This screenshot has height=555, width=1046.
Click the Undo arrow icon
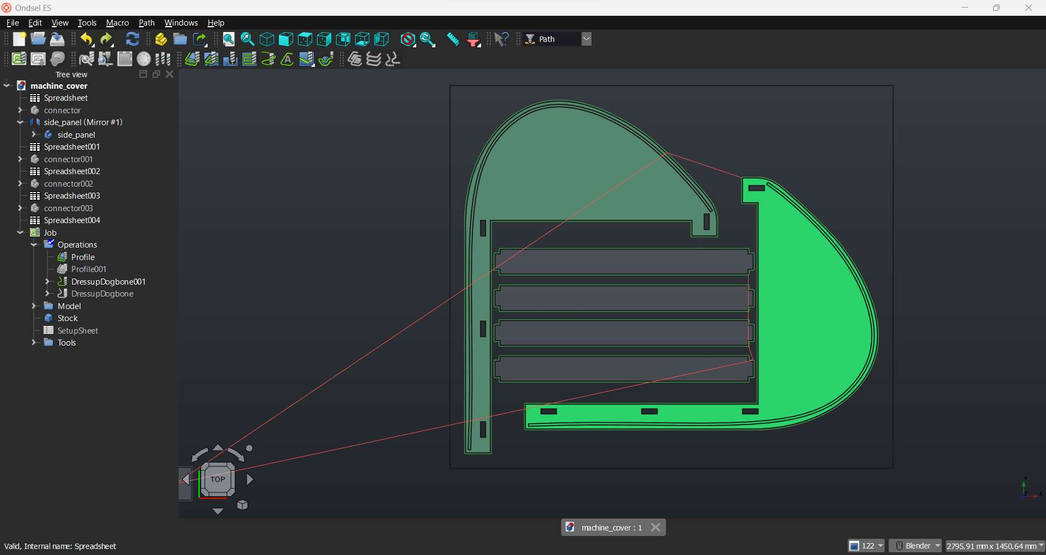coord(87,39)
